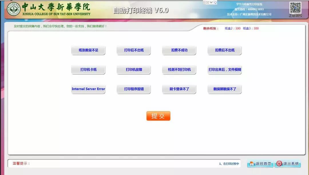The image size is (309, 175).
Task: Select the 打印后不出纸 fault option
Action: click(134, 50)
